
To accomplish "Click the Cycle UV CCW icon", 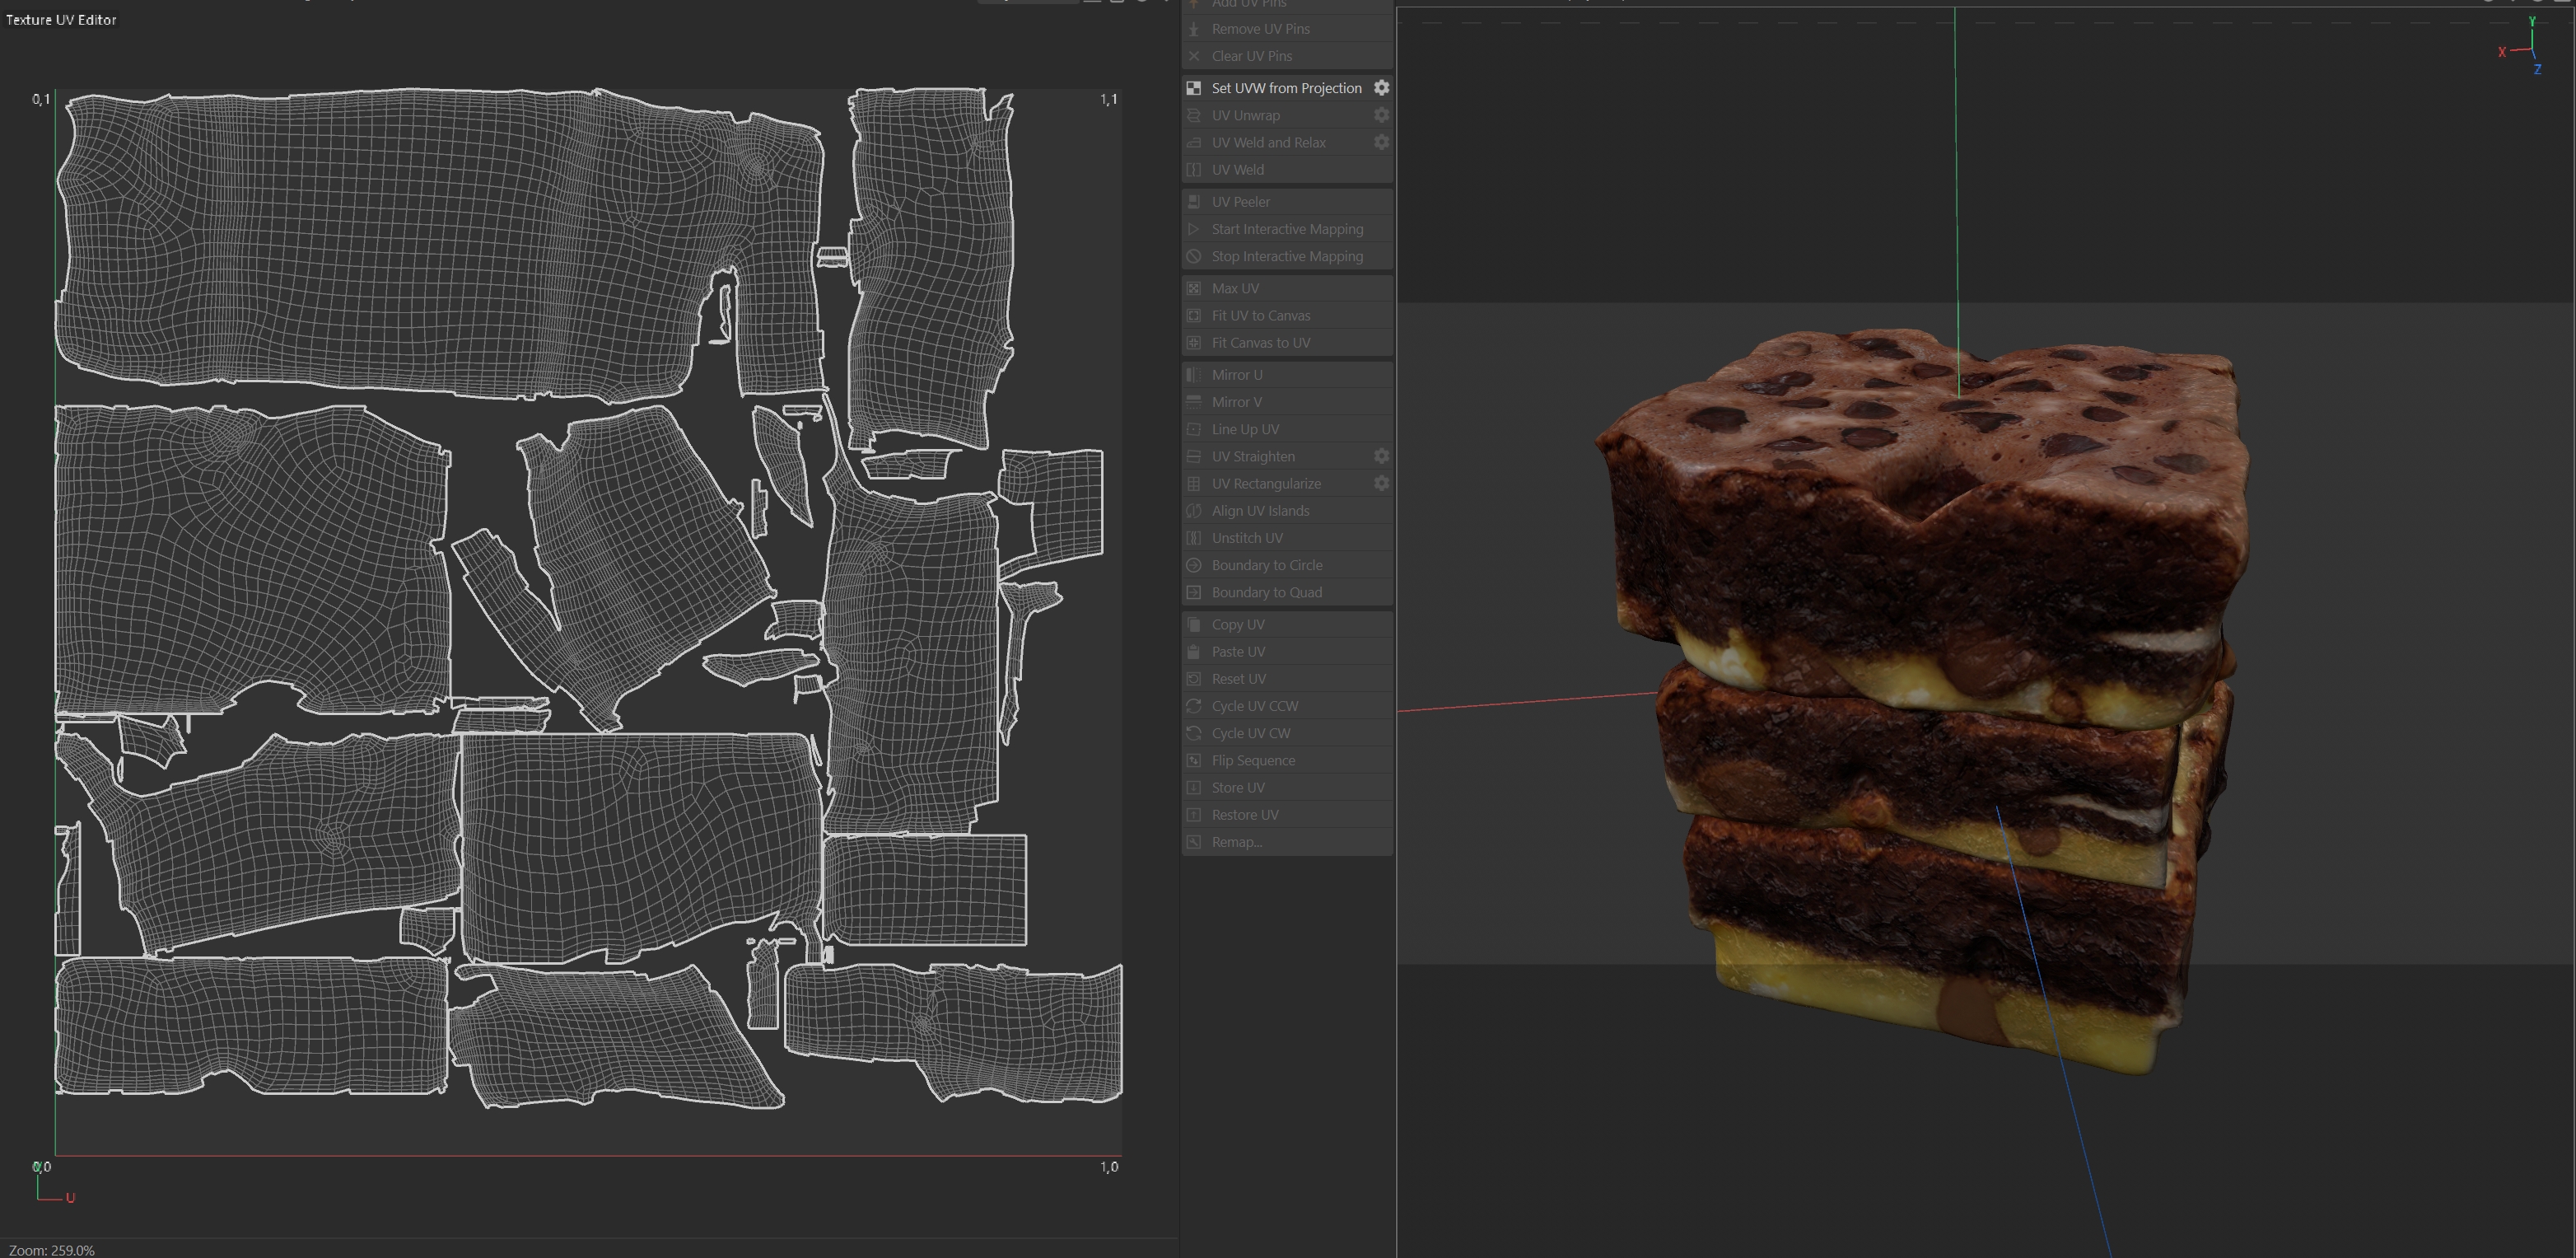I will click(x=1193, y=706).
